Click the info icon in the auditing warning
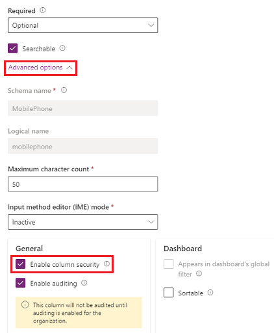 click(25, 304)
